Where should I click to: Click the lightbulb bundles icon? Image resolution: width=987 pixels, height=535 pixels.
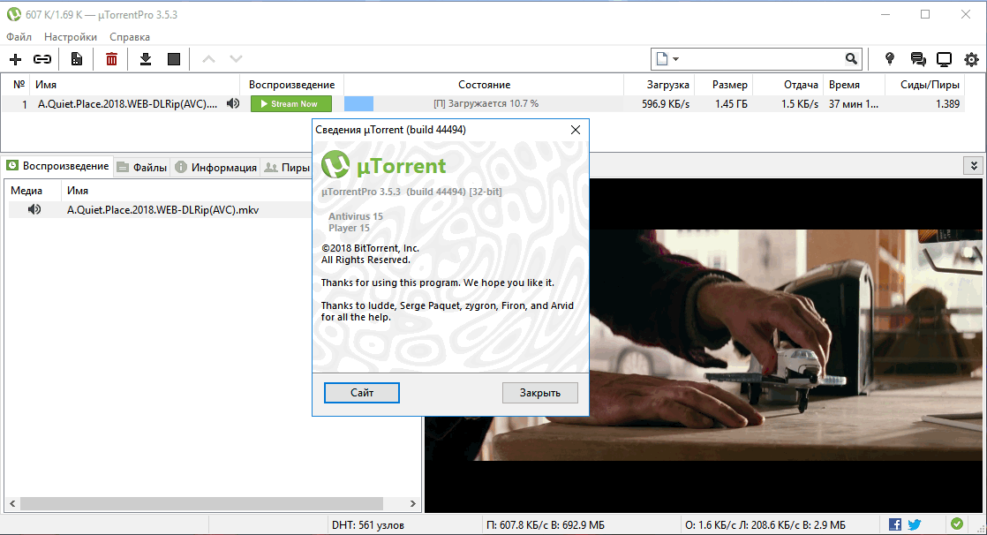click(x=889, y=58)
